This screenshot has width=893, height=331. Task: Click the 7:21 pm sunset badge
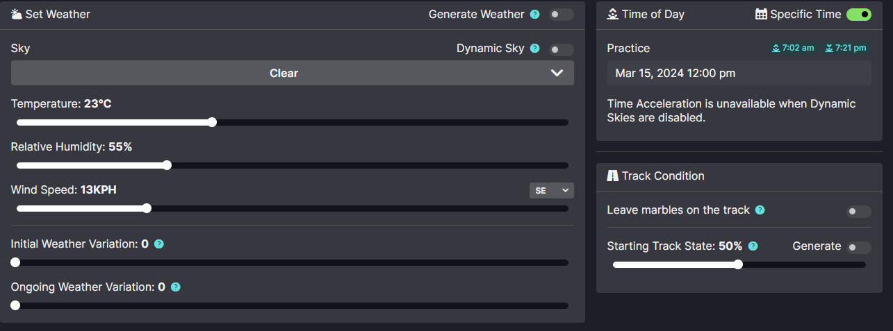[x=845, y=48]
